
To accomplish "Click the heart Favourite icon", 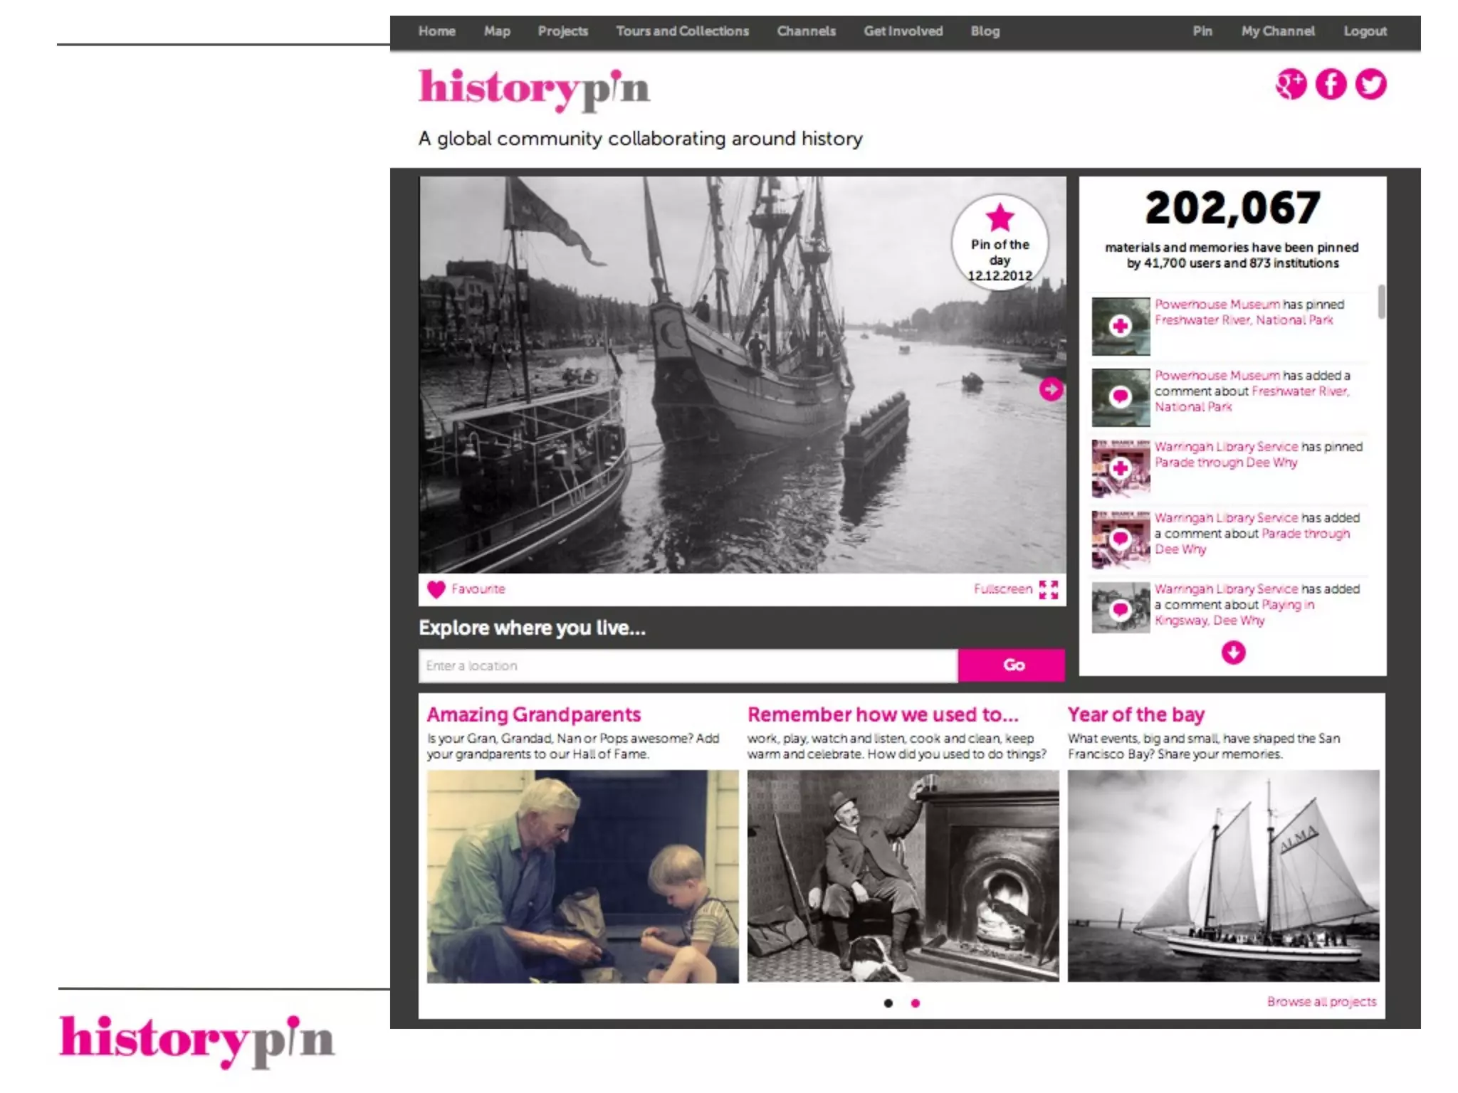I will pyautogui.click(x=436, y=589).
